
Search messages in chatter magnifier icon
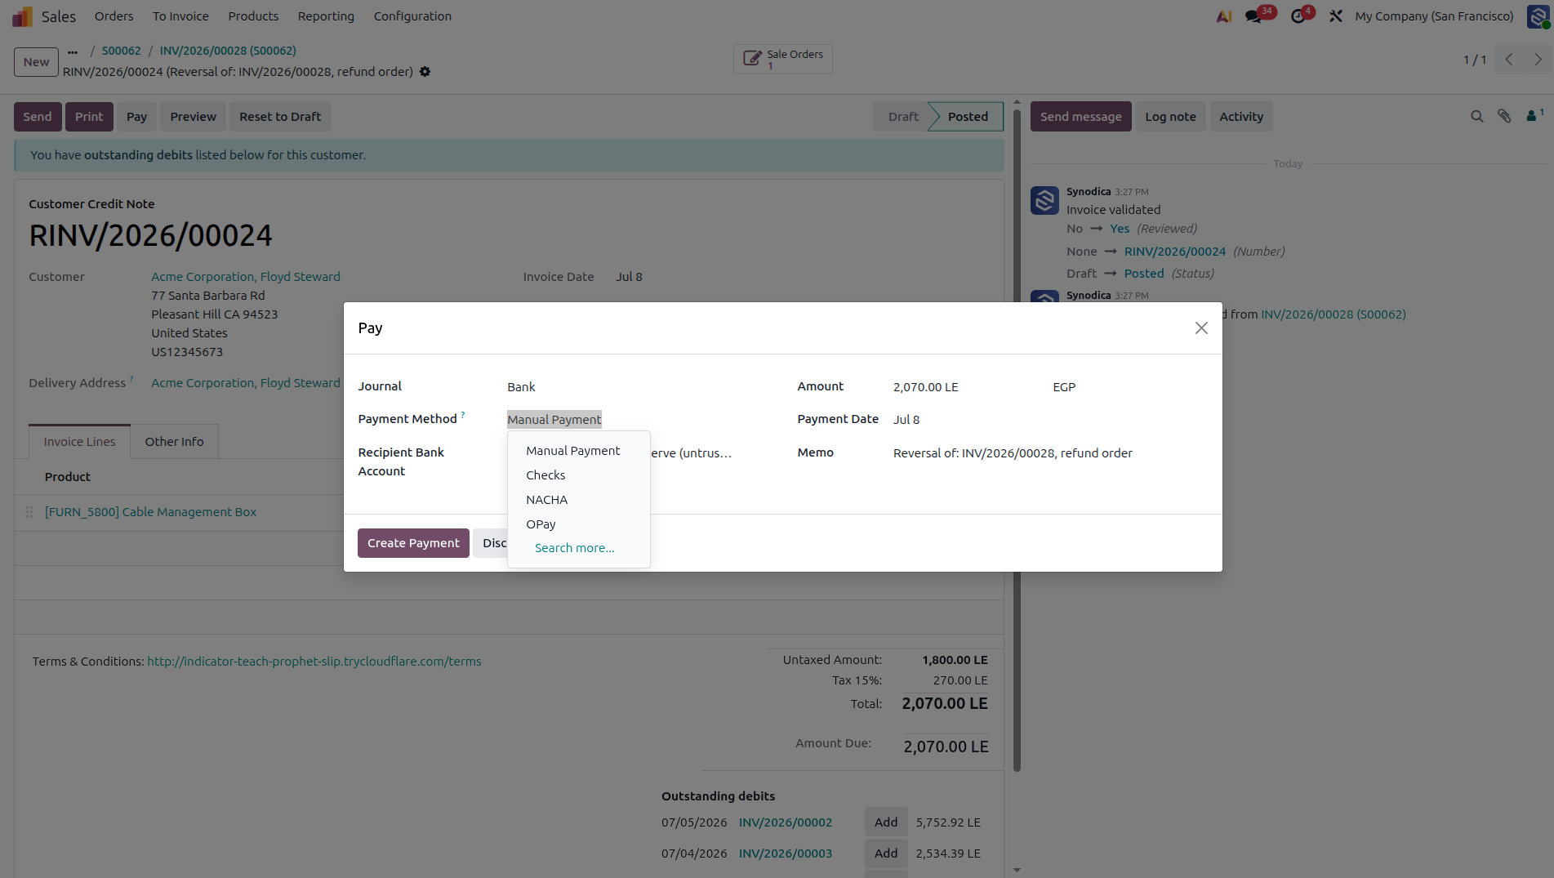point(1476,117)
